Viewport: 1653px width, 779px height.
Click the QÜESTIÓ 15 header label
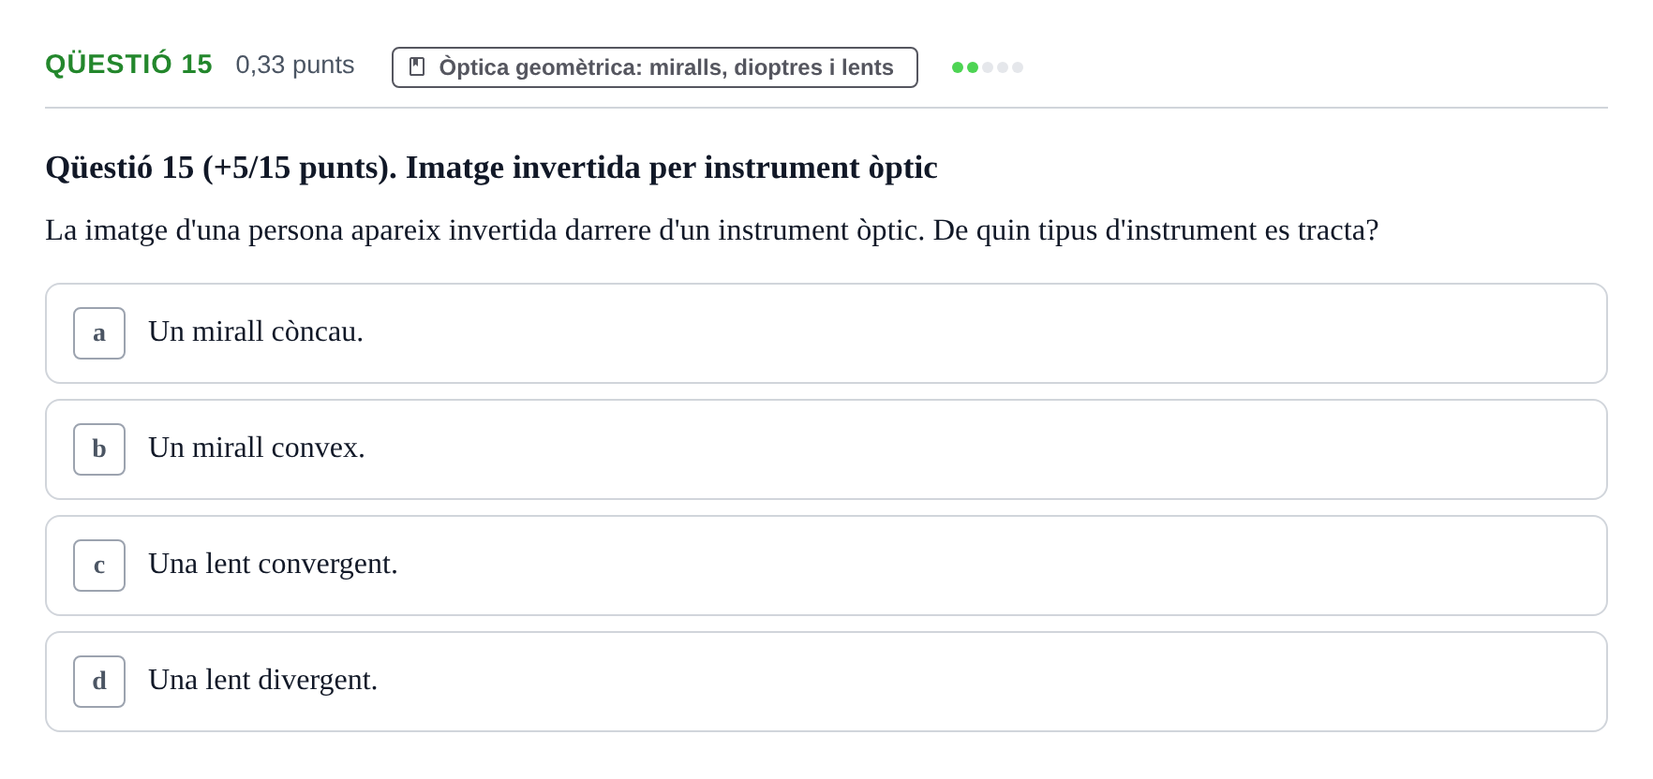[128, 64]
